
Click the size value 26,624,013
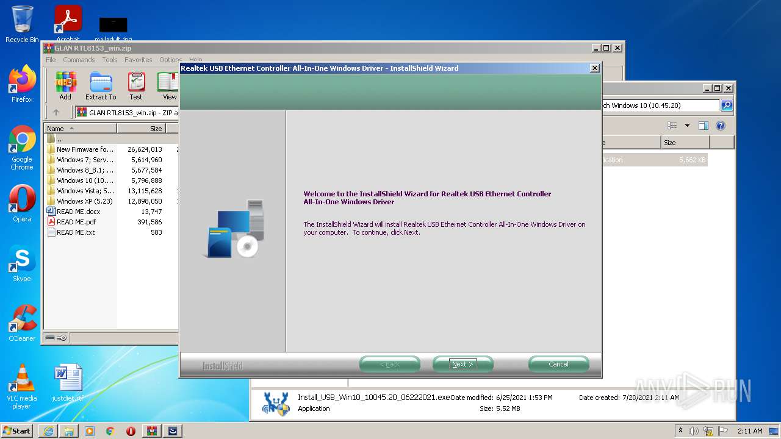(145, 149)
